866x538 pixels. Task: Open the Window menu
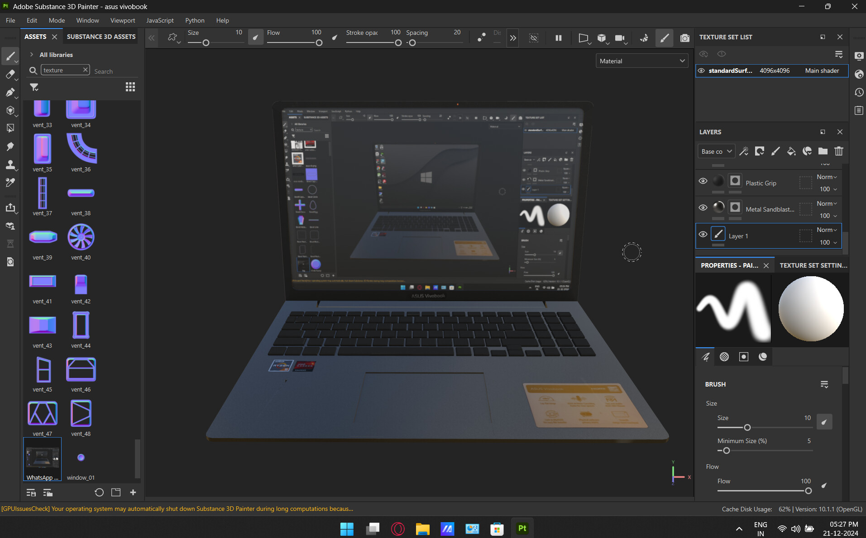click(87, 20)
